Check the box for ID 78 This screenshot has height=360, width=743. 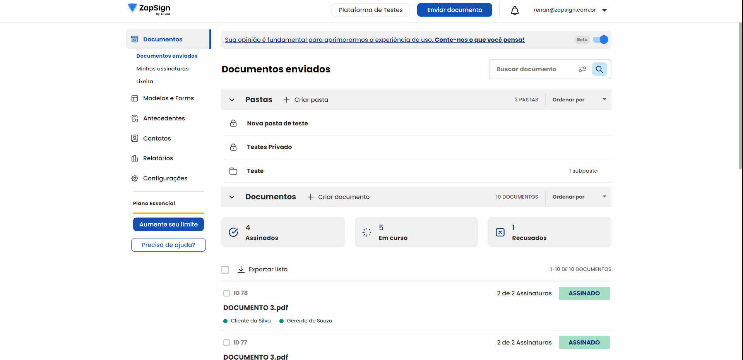[x=227, y=293]
